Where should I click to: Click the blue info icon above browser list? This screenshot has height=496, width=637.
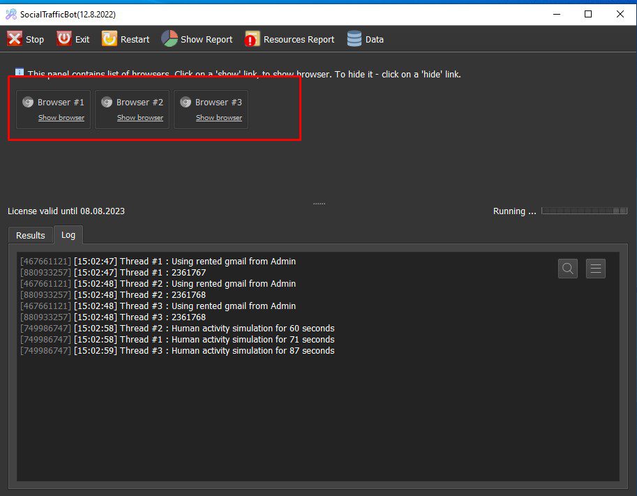point(19,72)
